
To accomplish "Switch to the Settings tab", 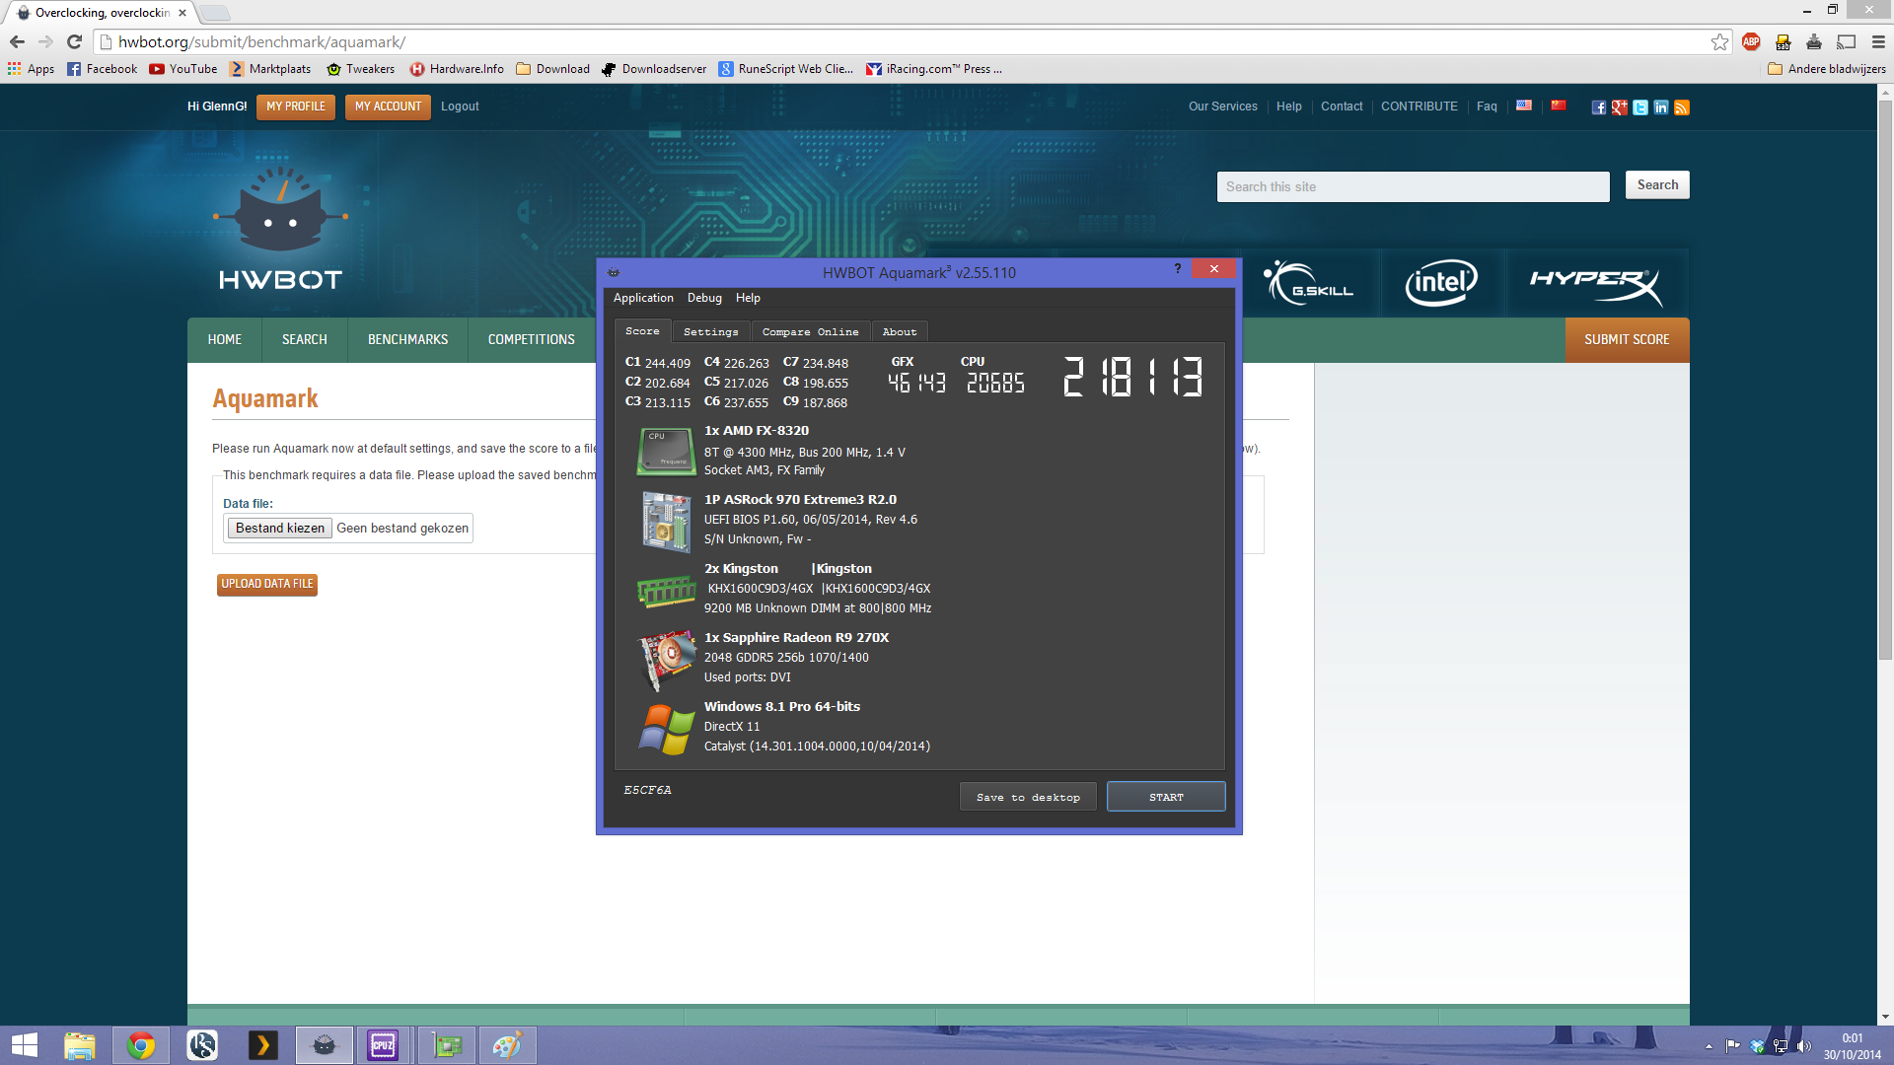I will [x=710, y=332].
